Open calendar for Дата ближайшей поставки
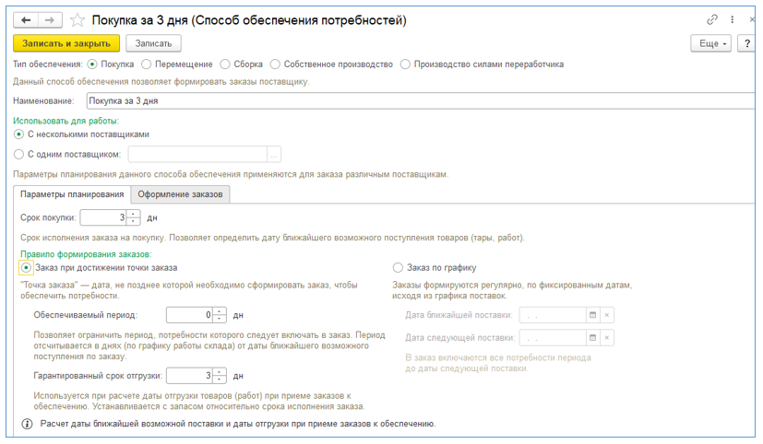The image size is (763, 444). [593, 315]
